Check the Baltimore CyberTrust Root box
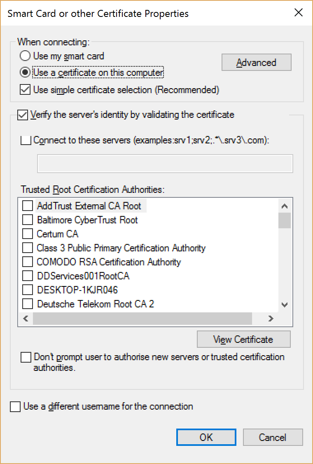 [x=28, y=220]
